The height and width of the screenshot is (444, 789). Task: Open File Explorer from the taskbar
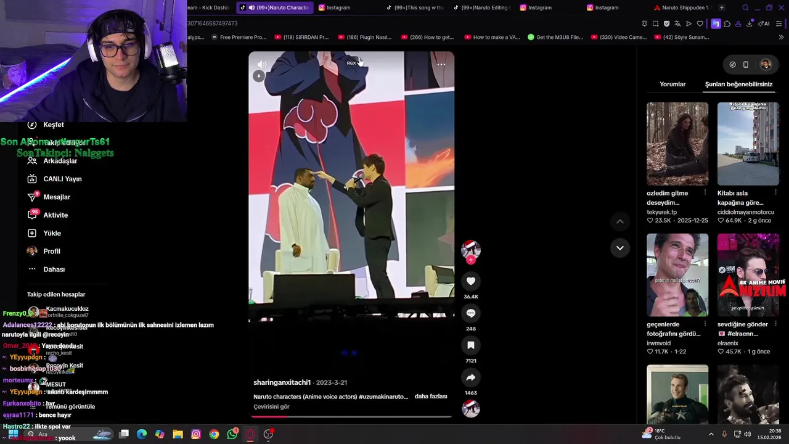(178, 434)
